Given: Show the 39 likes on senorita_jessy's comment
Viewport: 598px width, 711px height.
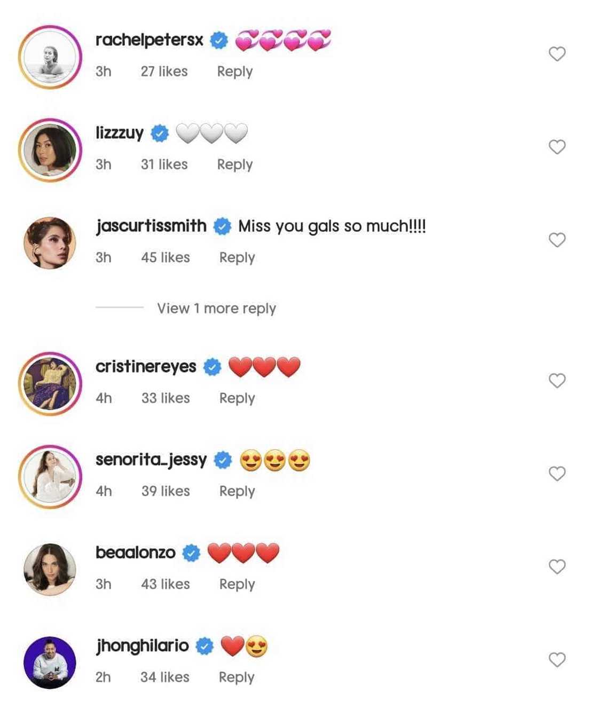Looking at the screenshot, I should point(166,491).
